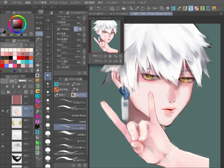This screenshot has width=224, height=168.
Task: Click the 3D object select icon in the command bar
Action: point(131,8)
